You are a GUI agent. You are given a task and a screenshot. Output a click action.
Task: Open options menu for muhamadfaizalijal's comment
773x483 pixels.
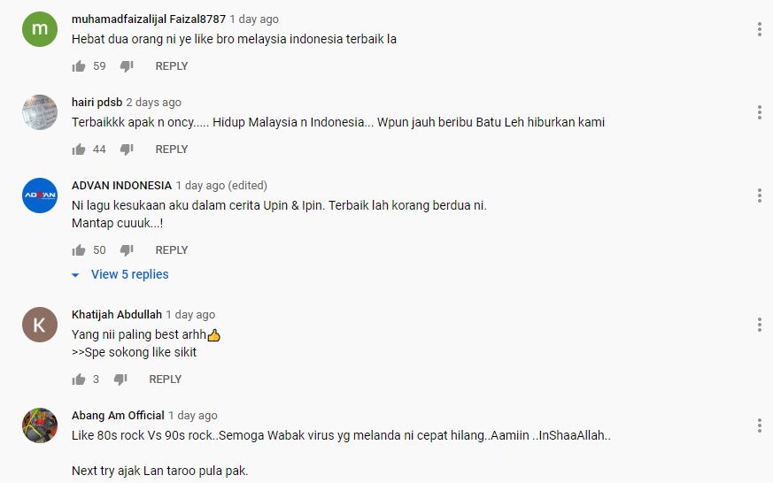759,29
